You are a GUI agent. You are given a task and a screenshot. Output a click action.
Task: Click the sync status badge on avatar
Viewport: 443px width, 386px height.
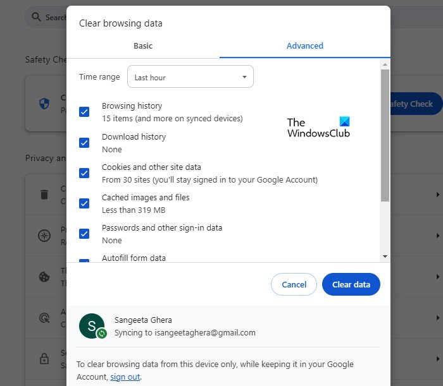pyautogui.click(x=101, y=334)
